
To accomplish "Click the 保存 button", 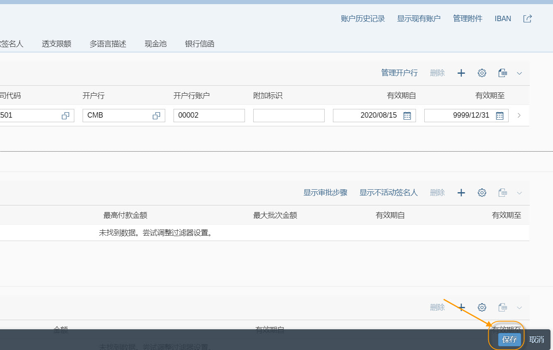I will [x=509, y=339].
